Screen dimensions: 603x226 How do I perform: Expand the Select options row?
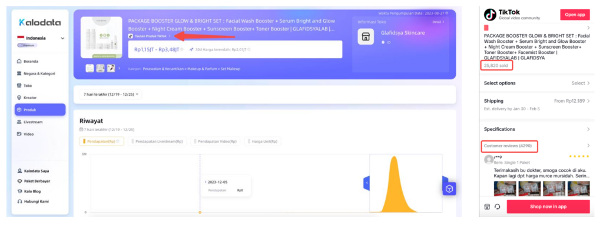536,83
